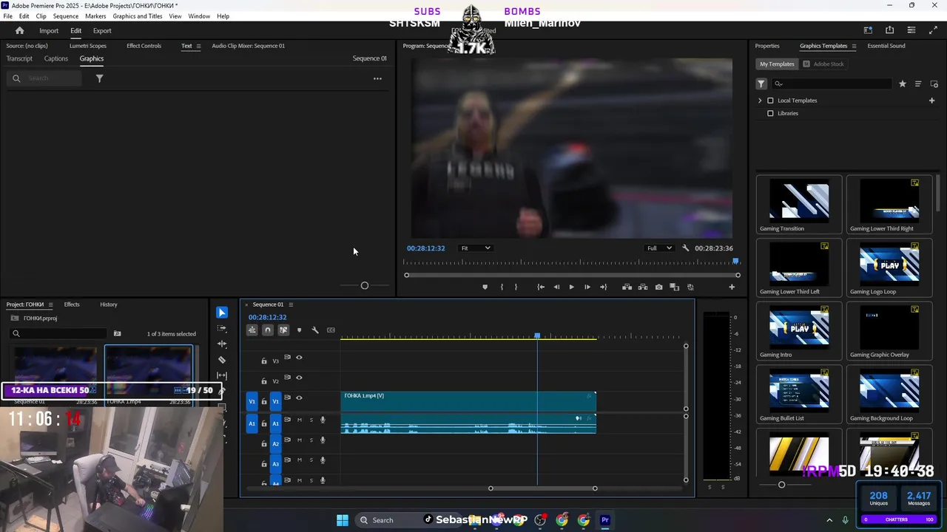947x532 pixels.
Task: Go to Out point
Action: coord(603,287)
